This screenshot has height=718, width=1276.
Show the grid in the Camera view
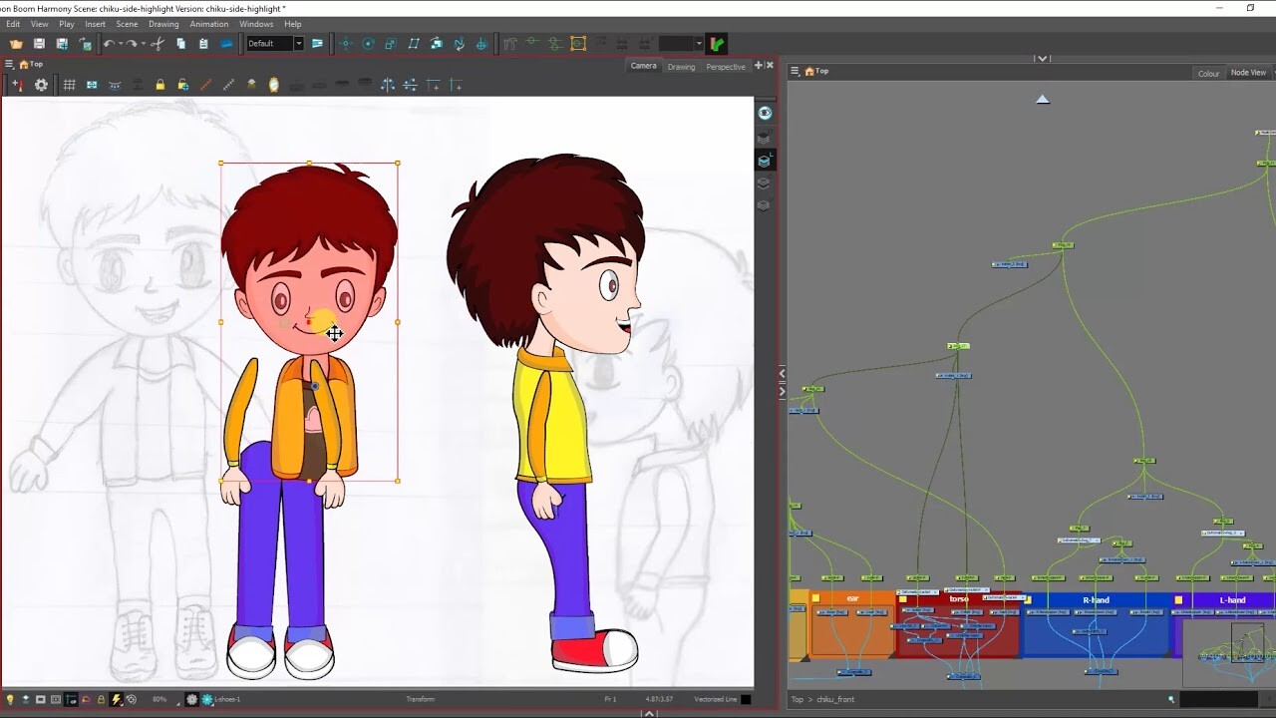tap(69, 84)
